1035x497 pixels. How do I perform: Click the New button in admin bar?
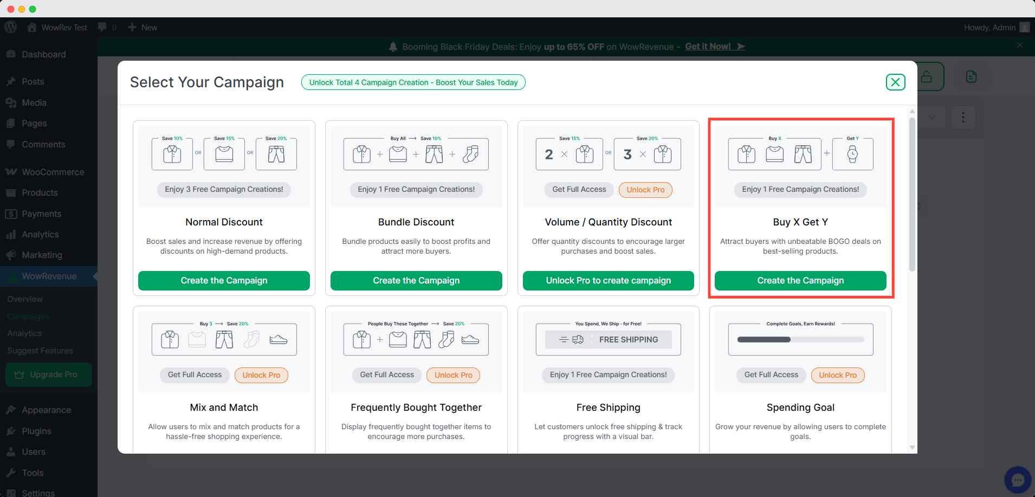click(x=143, y=27)
